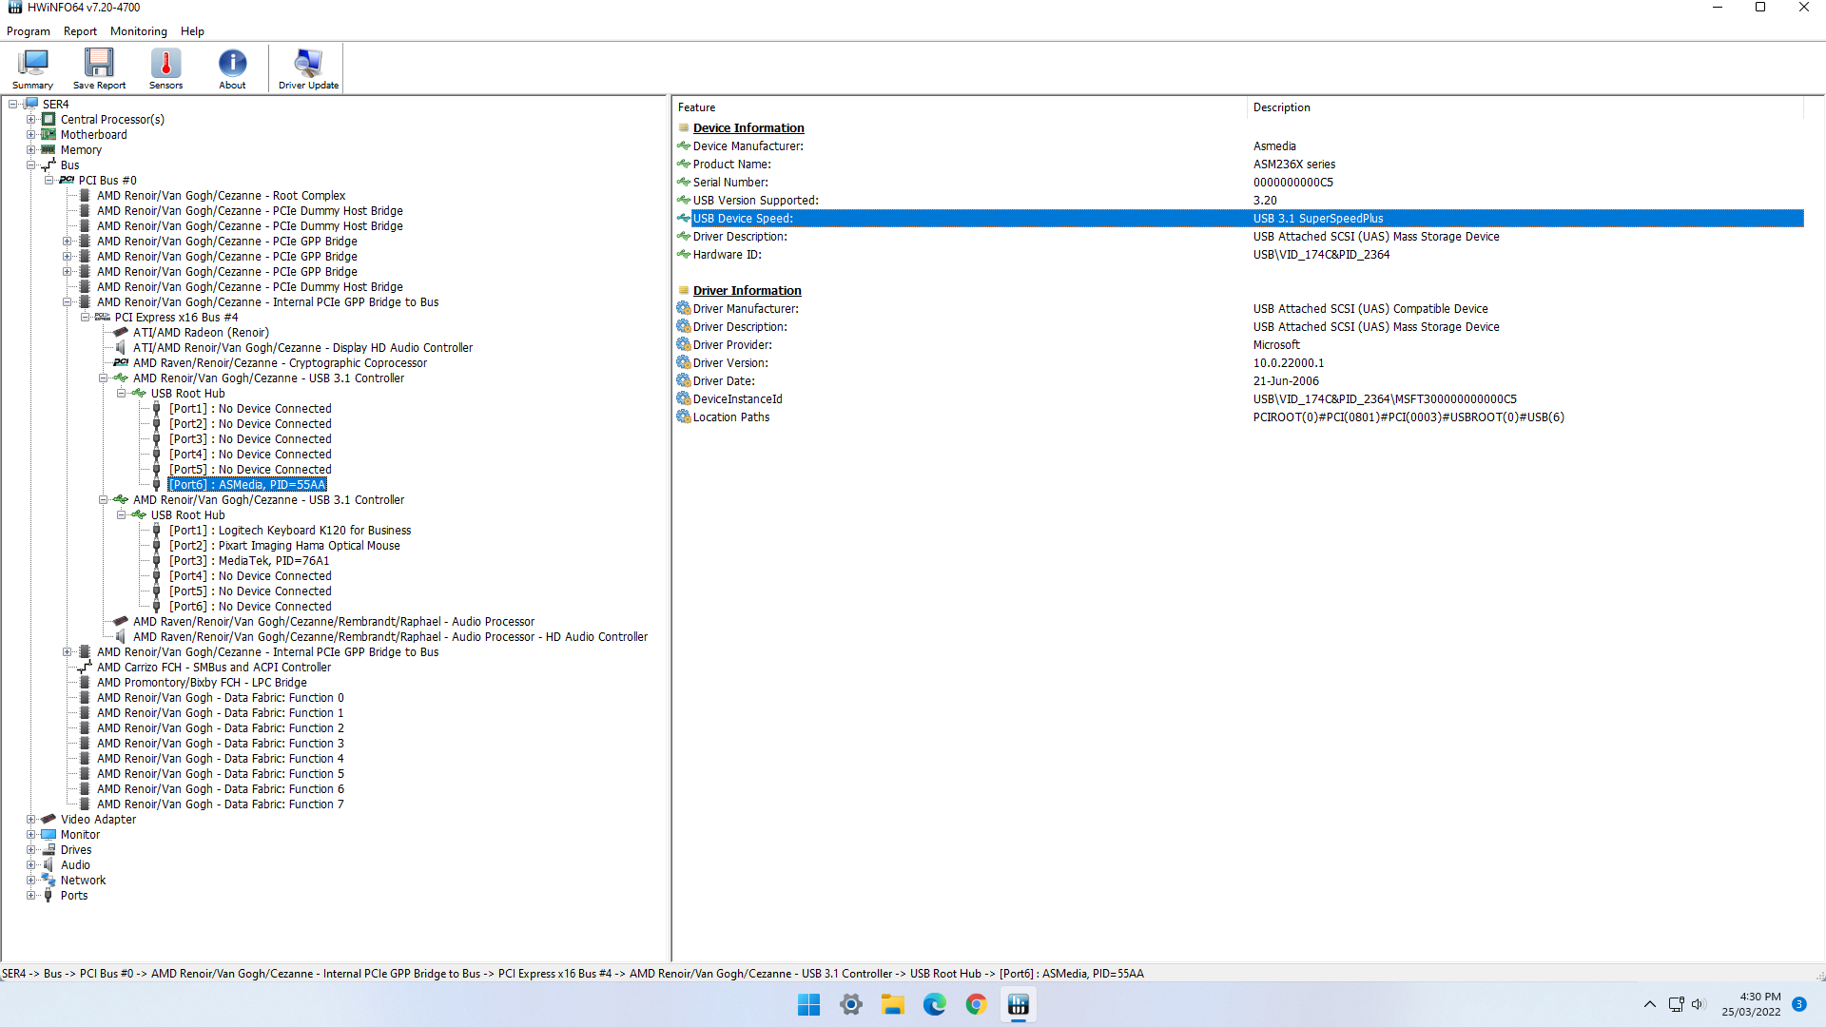The width and height of the screenshot is (1826, 1027).
Task: Select Display HD Audio Controller entry
Action: 302,347
